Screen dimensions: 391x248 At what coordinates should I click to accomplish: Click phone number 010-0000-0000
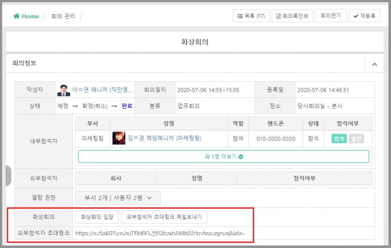click(276, 139)
